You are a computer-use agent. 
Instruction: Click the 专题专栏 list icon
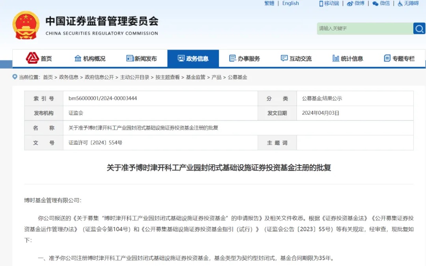pos(387,58)
